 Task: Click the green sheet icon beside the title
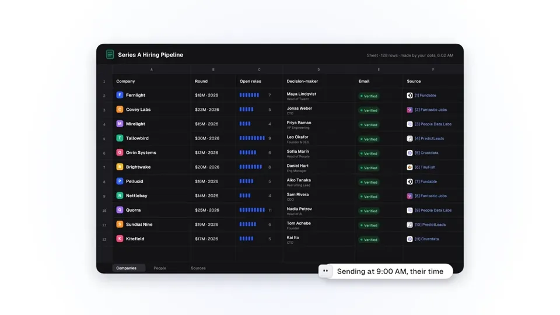point(110,55)
